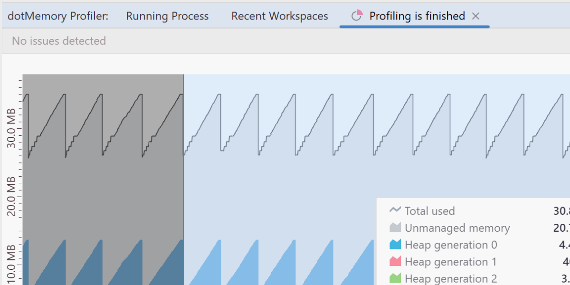Select the "Profiling is finished" tab title
The width and height of the screenshot is (570, 285).
pos(417,16)
